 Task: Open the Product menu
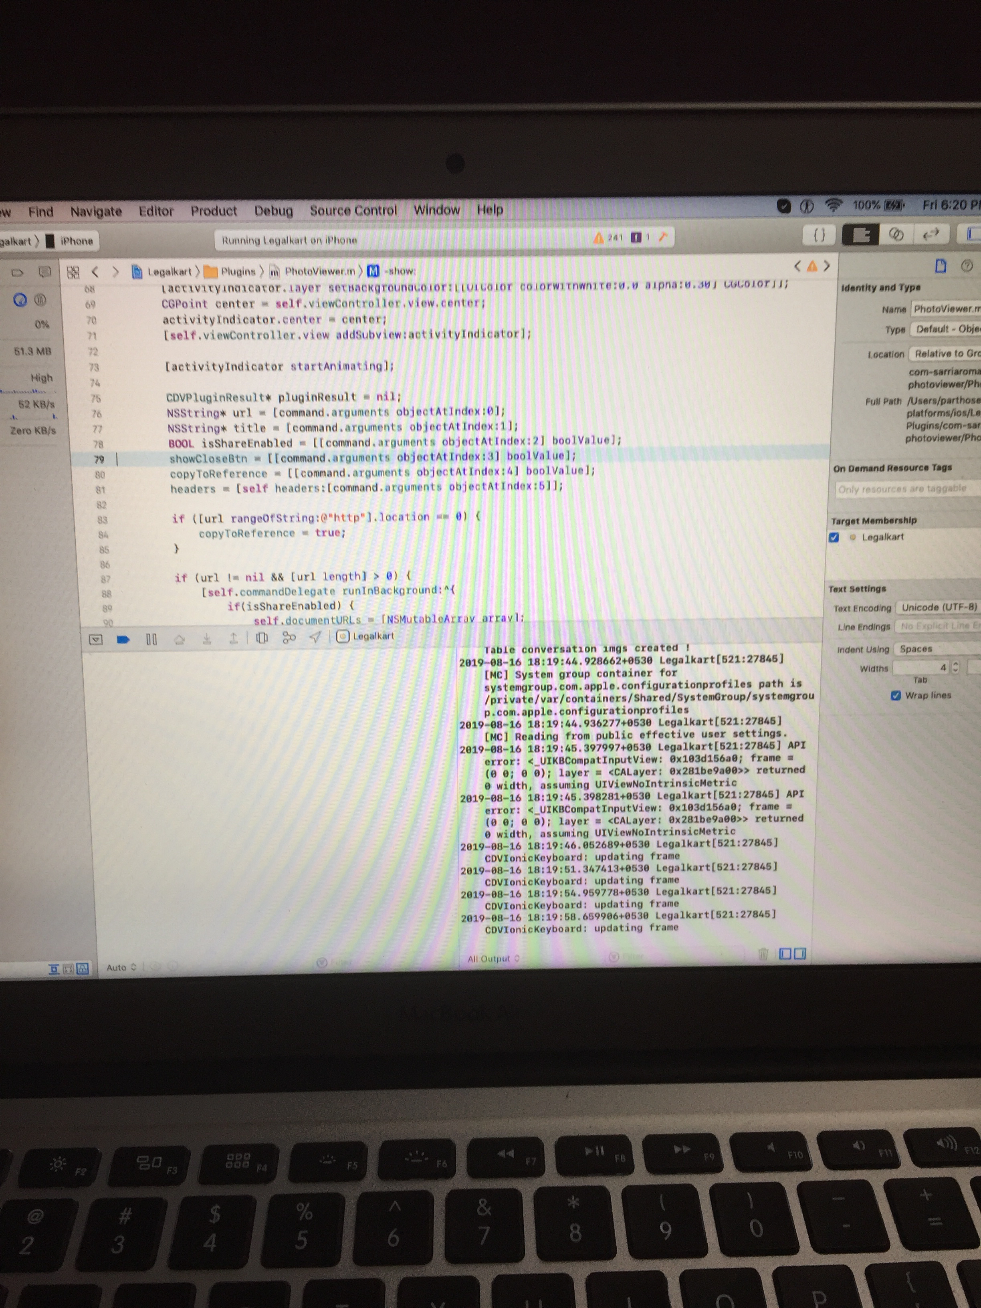pyautogui.click(x=214, y=211)
